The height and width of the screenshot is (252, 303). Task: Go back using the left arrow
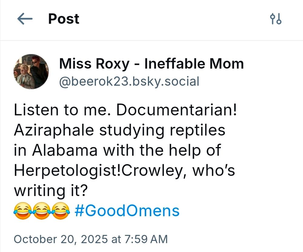[25, 19]
